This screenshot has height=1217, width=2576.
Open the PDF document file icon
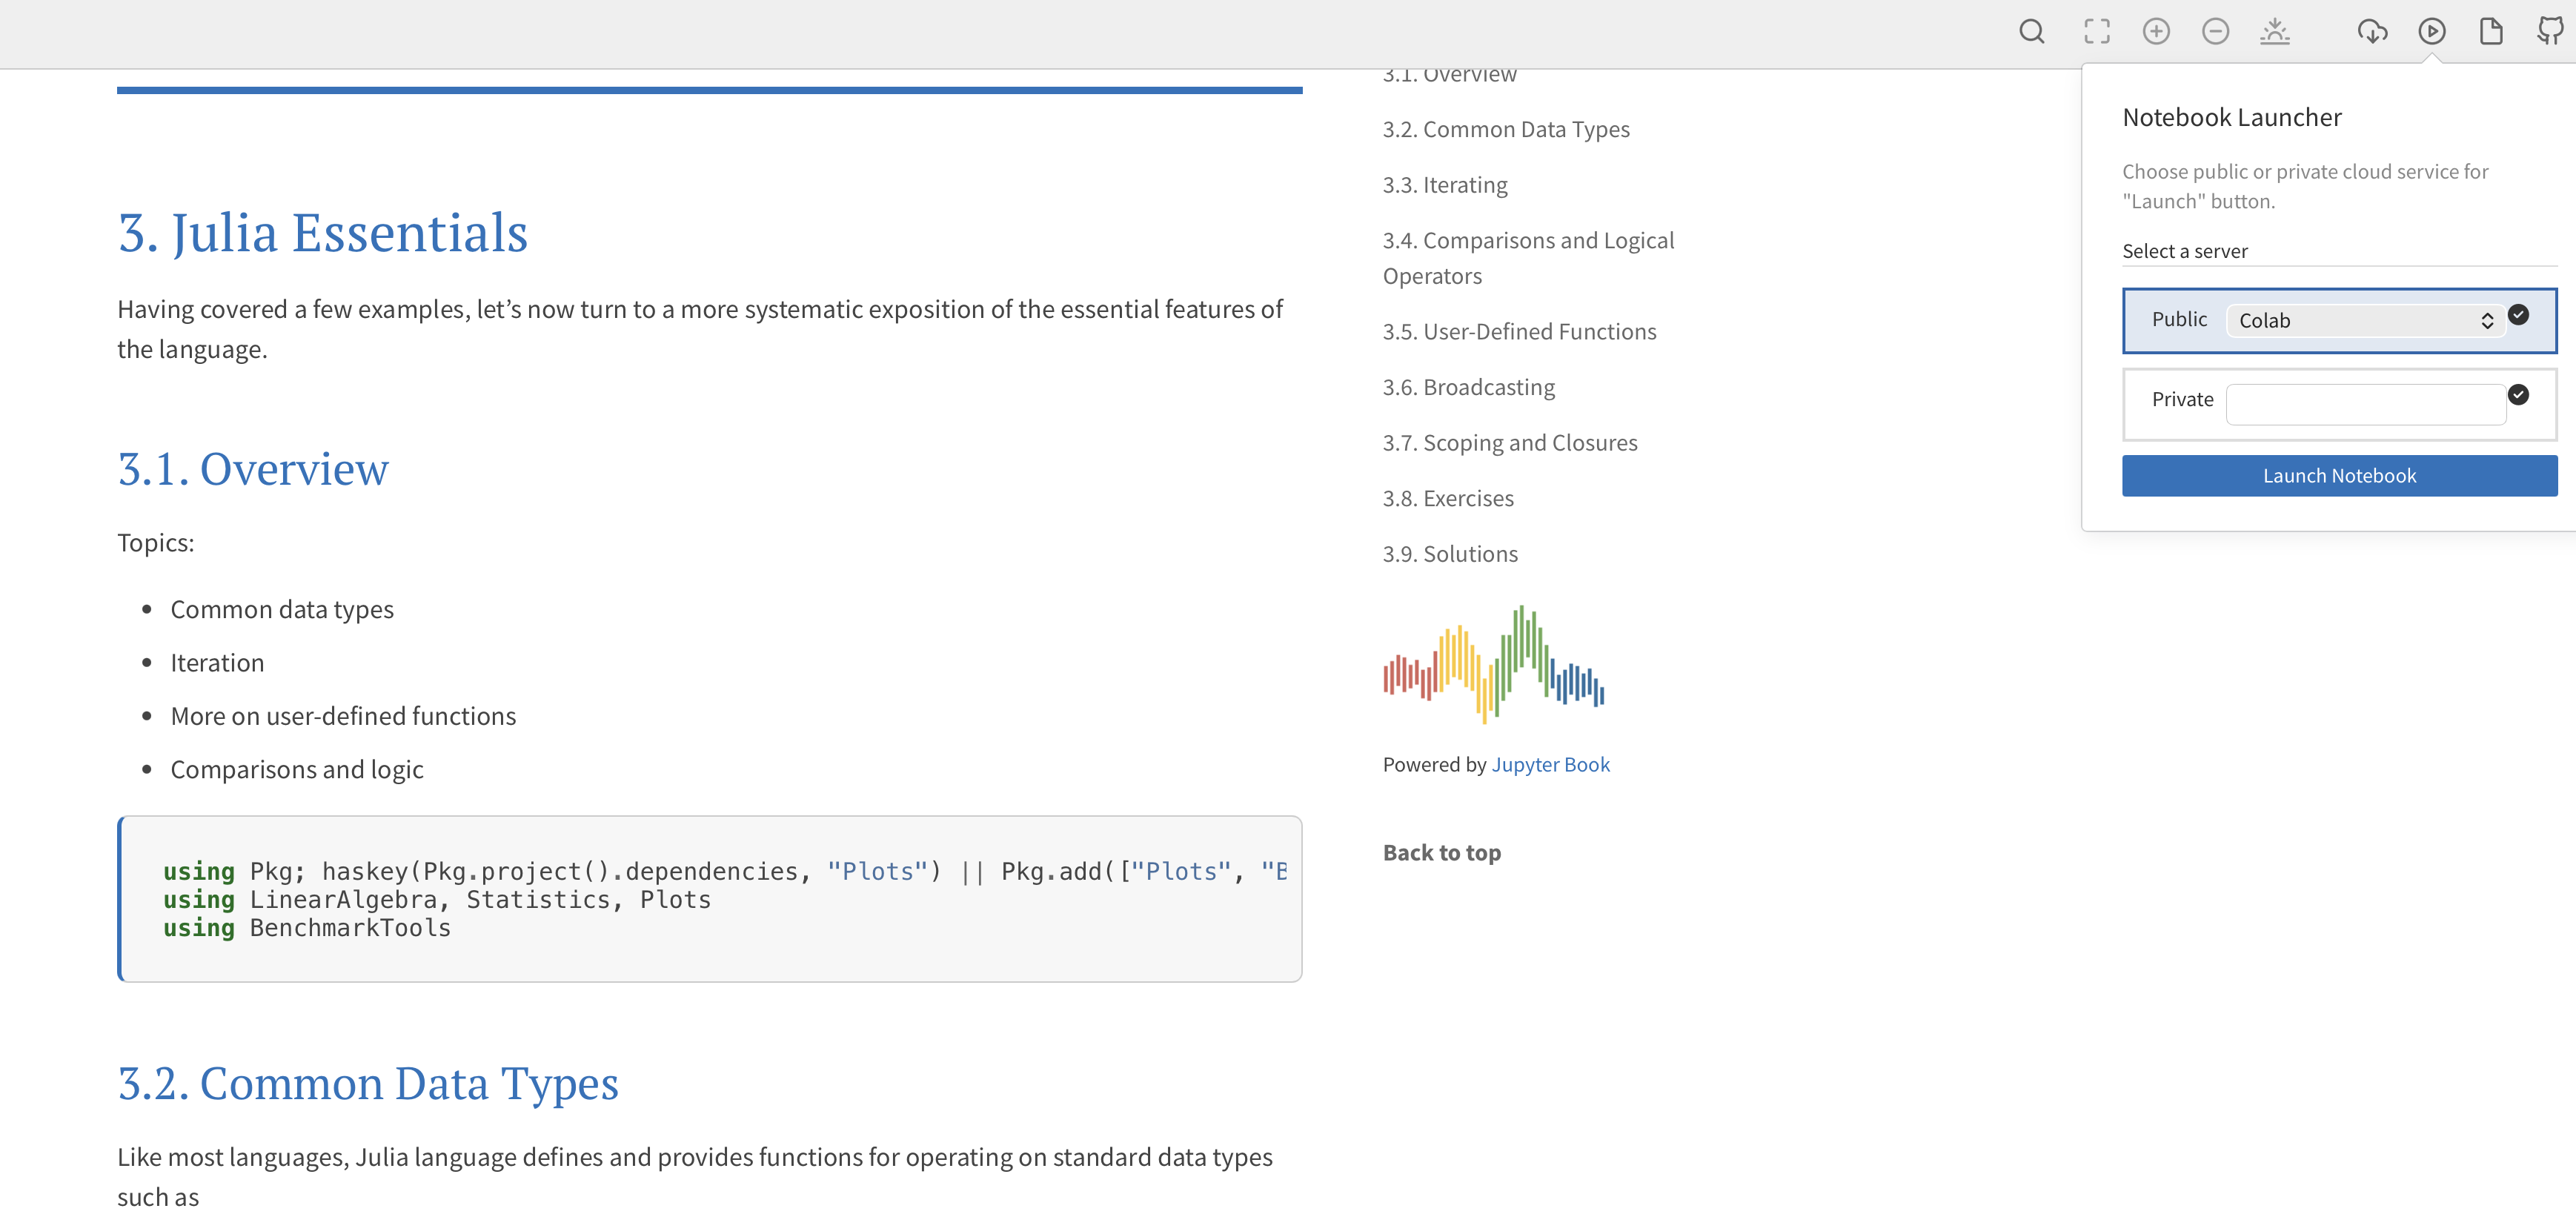(2491, 32)
